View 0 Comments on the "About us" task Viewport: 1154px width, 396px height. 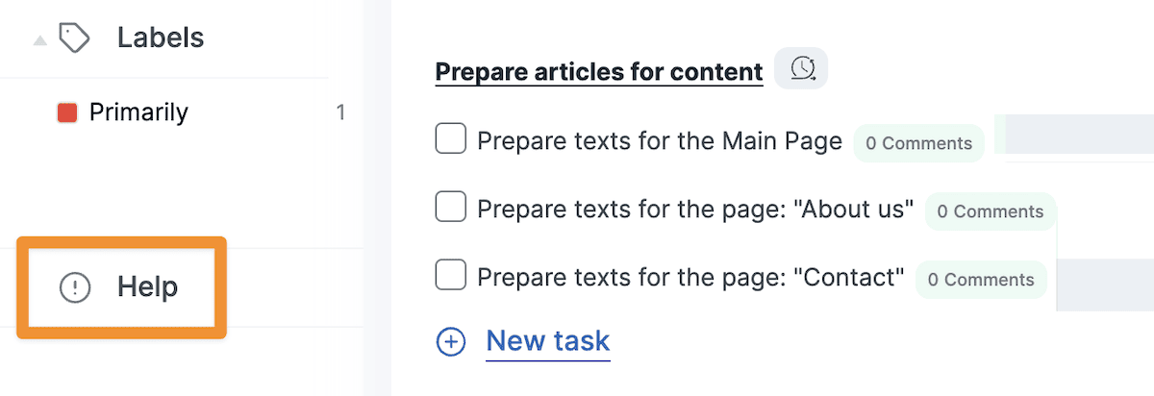click(x=991, y=211)
